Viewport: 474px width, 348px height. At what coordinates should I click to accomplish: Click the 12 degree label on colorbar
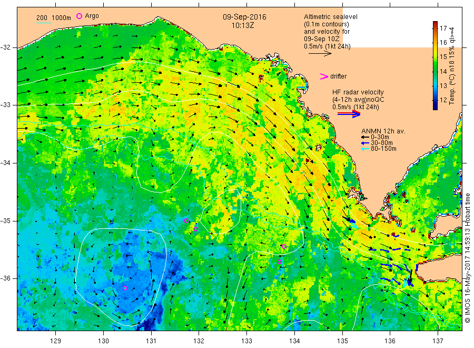click(x=443, y=100)
